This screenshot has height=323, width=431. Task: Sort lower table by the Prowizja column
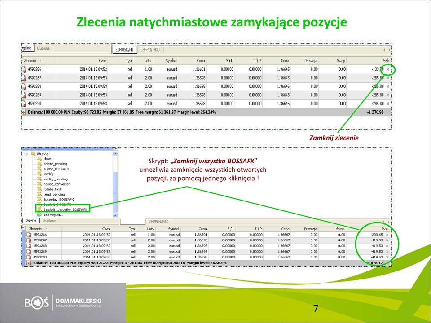pos(305,229)
